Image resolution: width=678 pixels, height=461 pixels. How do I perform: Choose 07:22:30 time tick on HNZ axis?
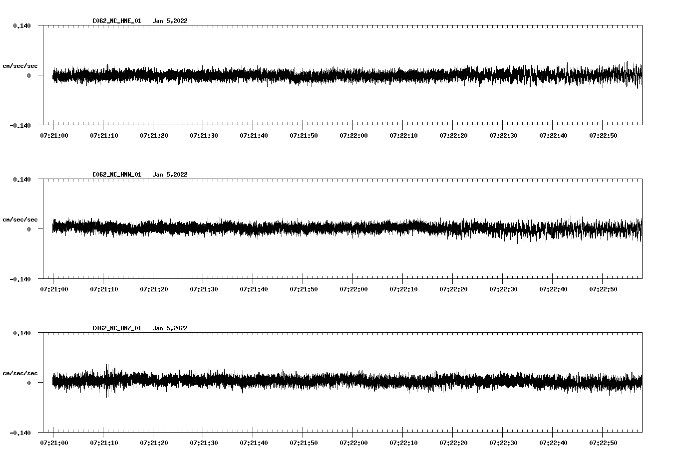503,443
